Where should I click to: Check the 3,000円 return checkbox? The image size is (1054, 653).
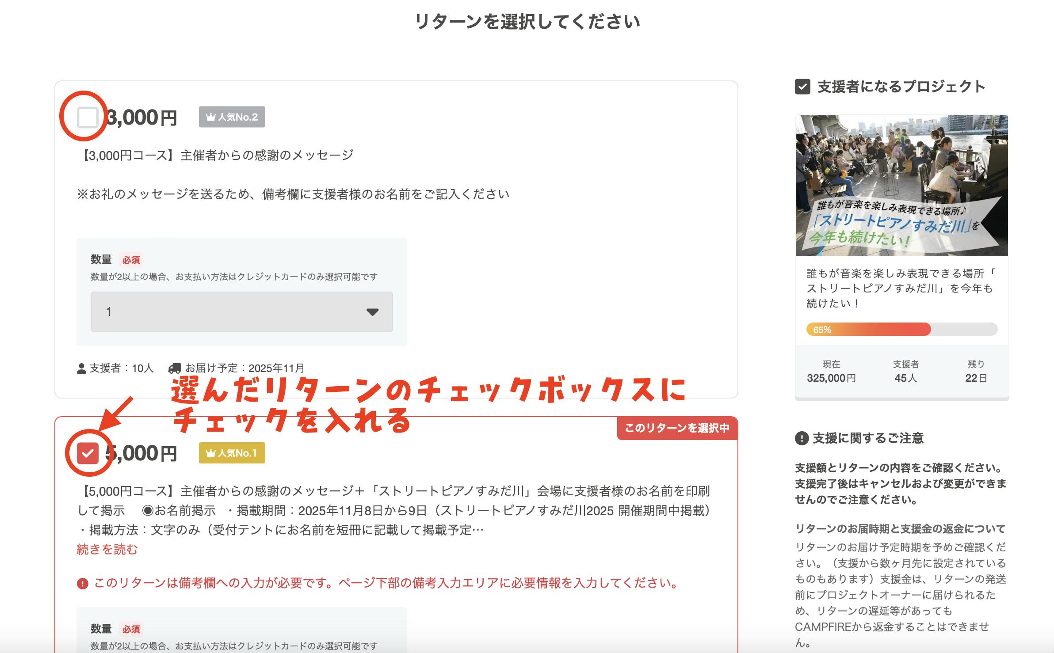[x=87, y=118]
